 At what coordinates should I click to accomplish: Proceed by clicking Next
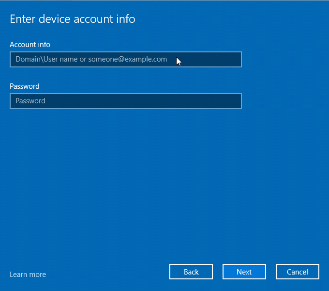coord(244,272)
